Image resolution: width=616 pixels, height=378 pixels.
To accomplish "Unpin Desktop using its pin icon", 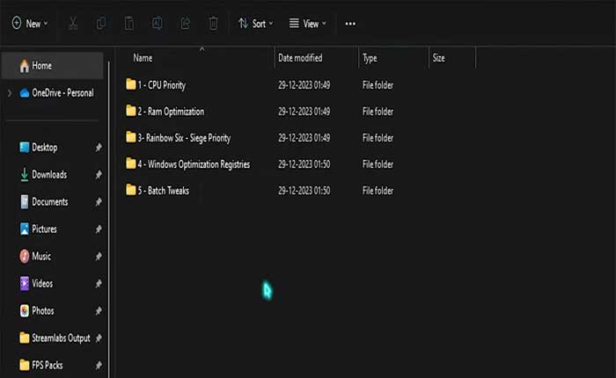I will click(99, 148).
